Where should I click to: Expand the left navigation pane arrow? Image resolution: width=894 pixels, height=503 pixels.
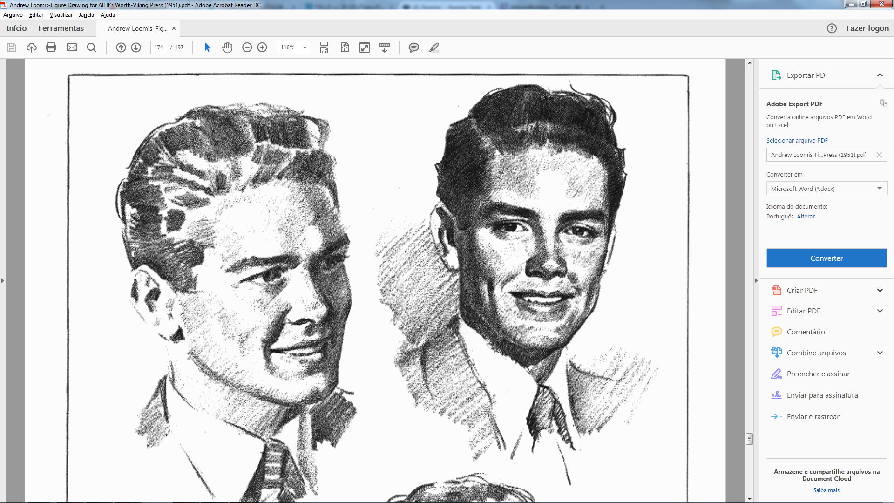3,281
